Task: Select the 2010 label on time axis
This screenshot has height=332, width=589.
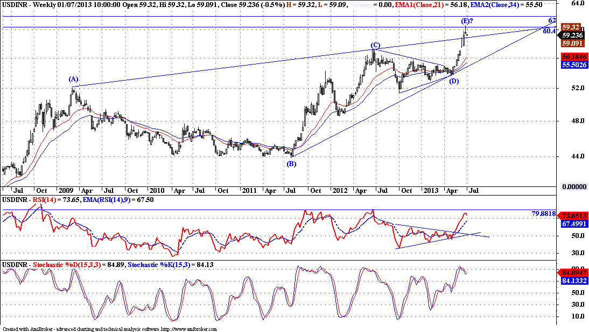Action: [x=157, y=190]
